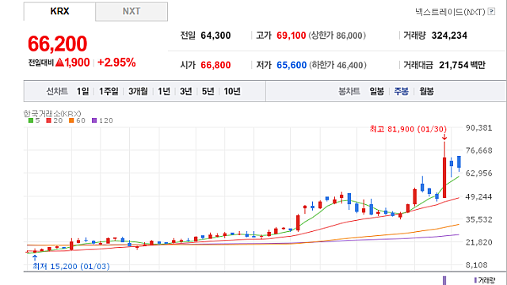
Task: Click the 최저 15,200 (01/03) marker label
Action: click(71, 267)
